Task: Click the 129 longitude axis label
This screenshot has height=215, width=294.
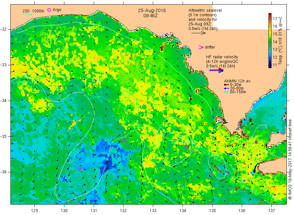Action: click(x=35, y=211)
